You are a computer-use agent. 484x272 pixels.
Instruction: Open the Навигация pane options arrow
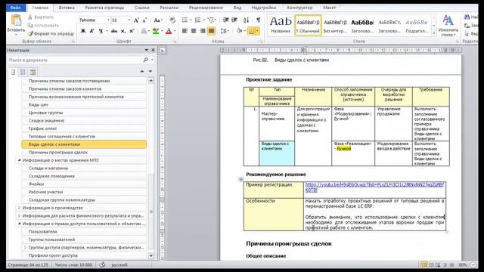click(146, 50)
